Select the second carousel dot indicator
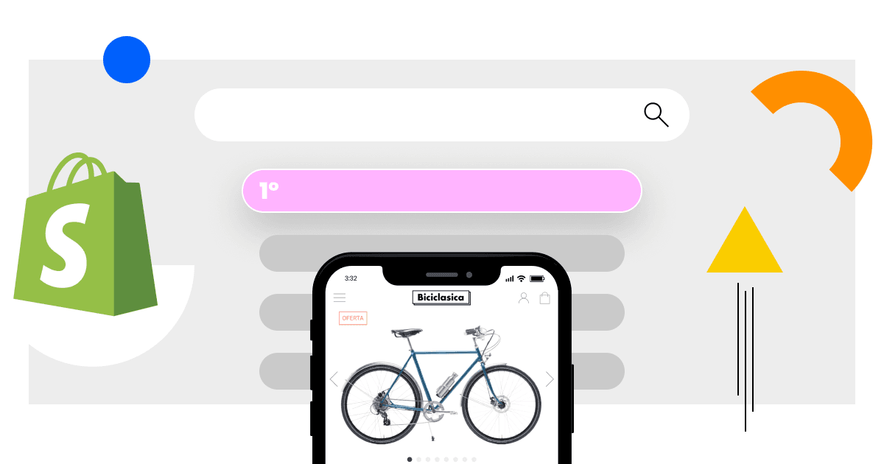 click(418, 459)
